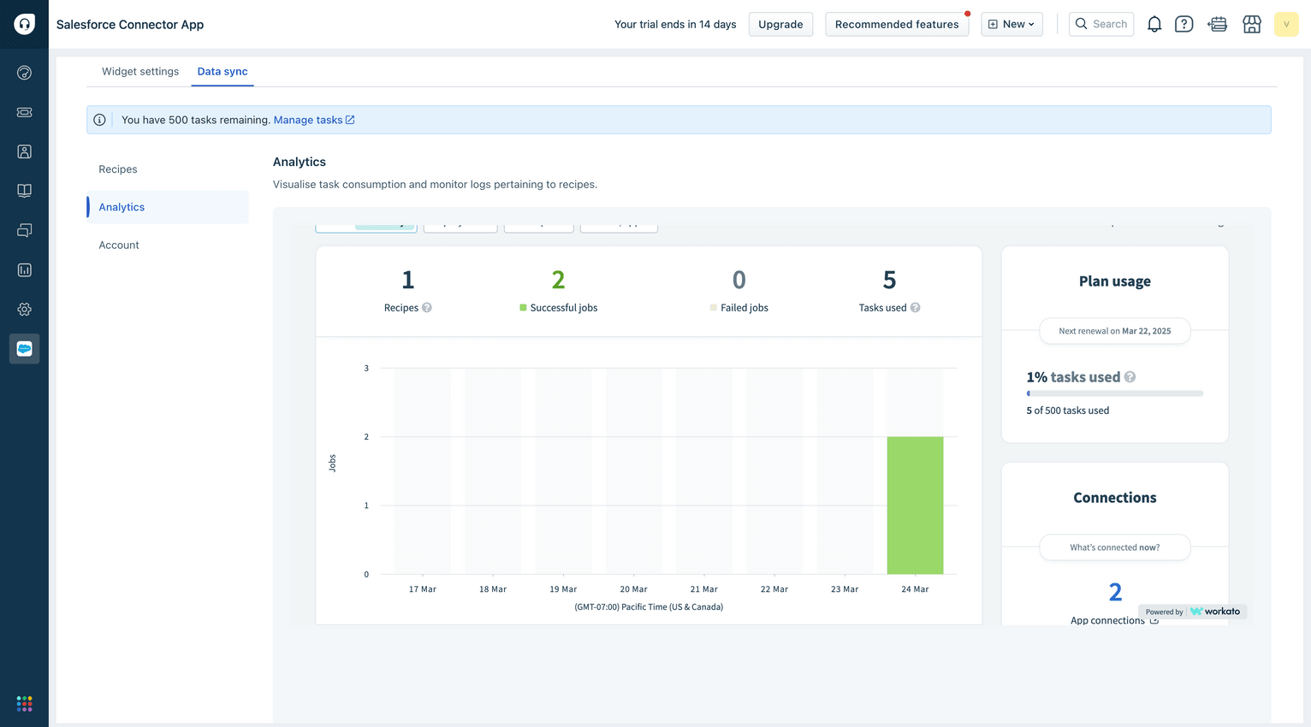Open Account in the left menu

(x=119, y=245)
